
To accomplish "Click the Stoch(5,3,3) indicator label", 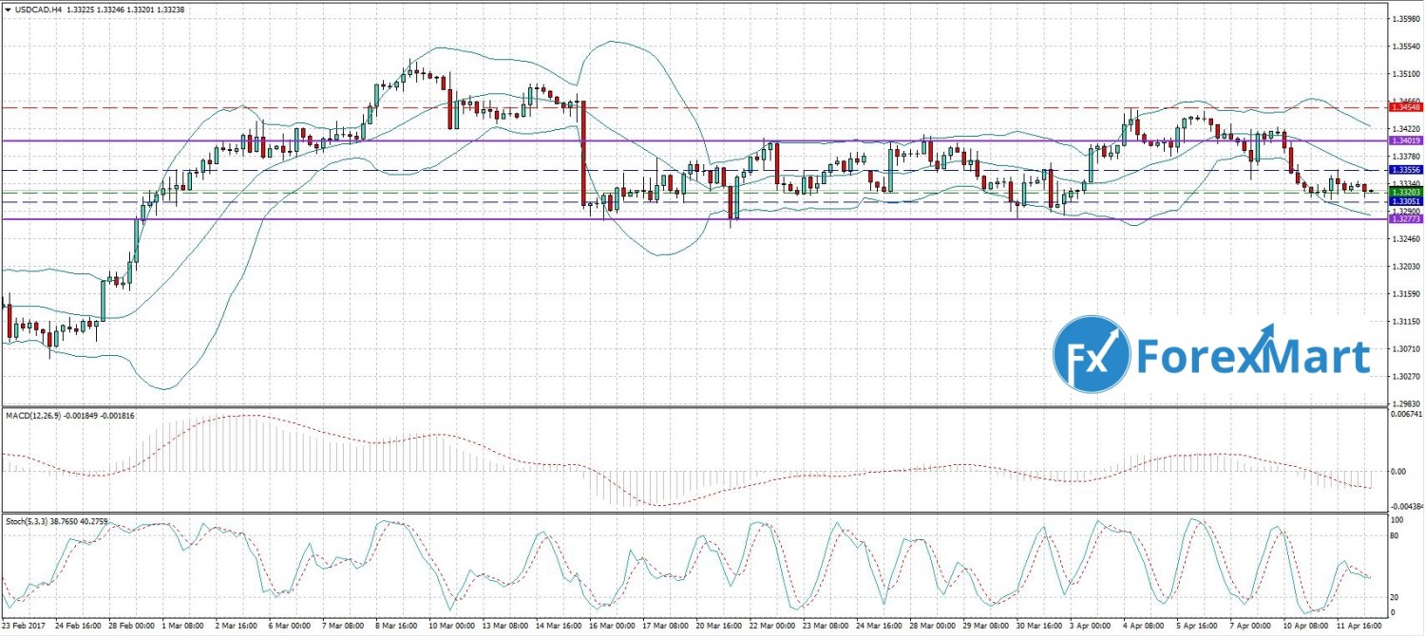I will [28, 521].
